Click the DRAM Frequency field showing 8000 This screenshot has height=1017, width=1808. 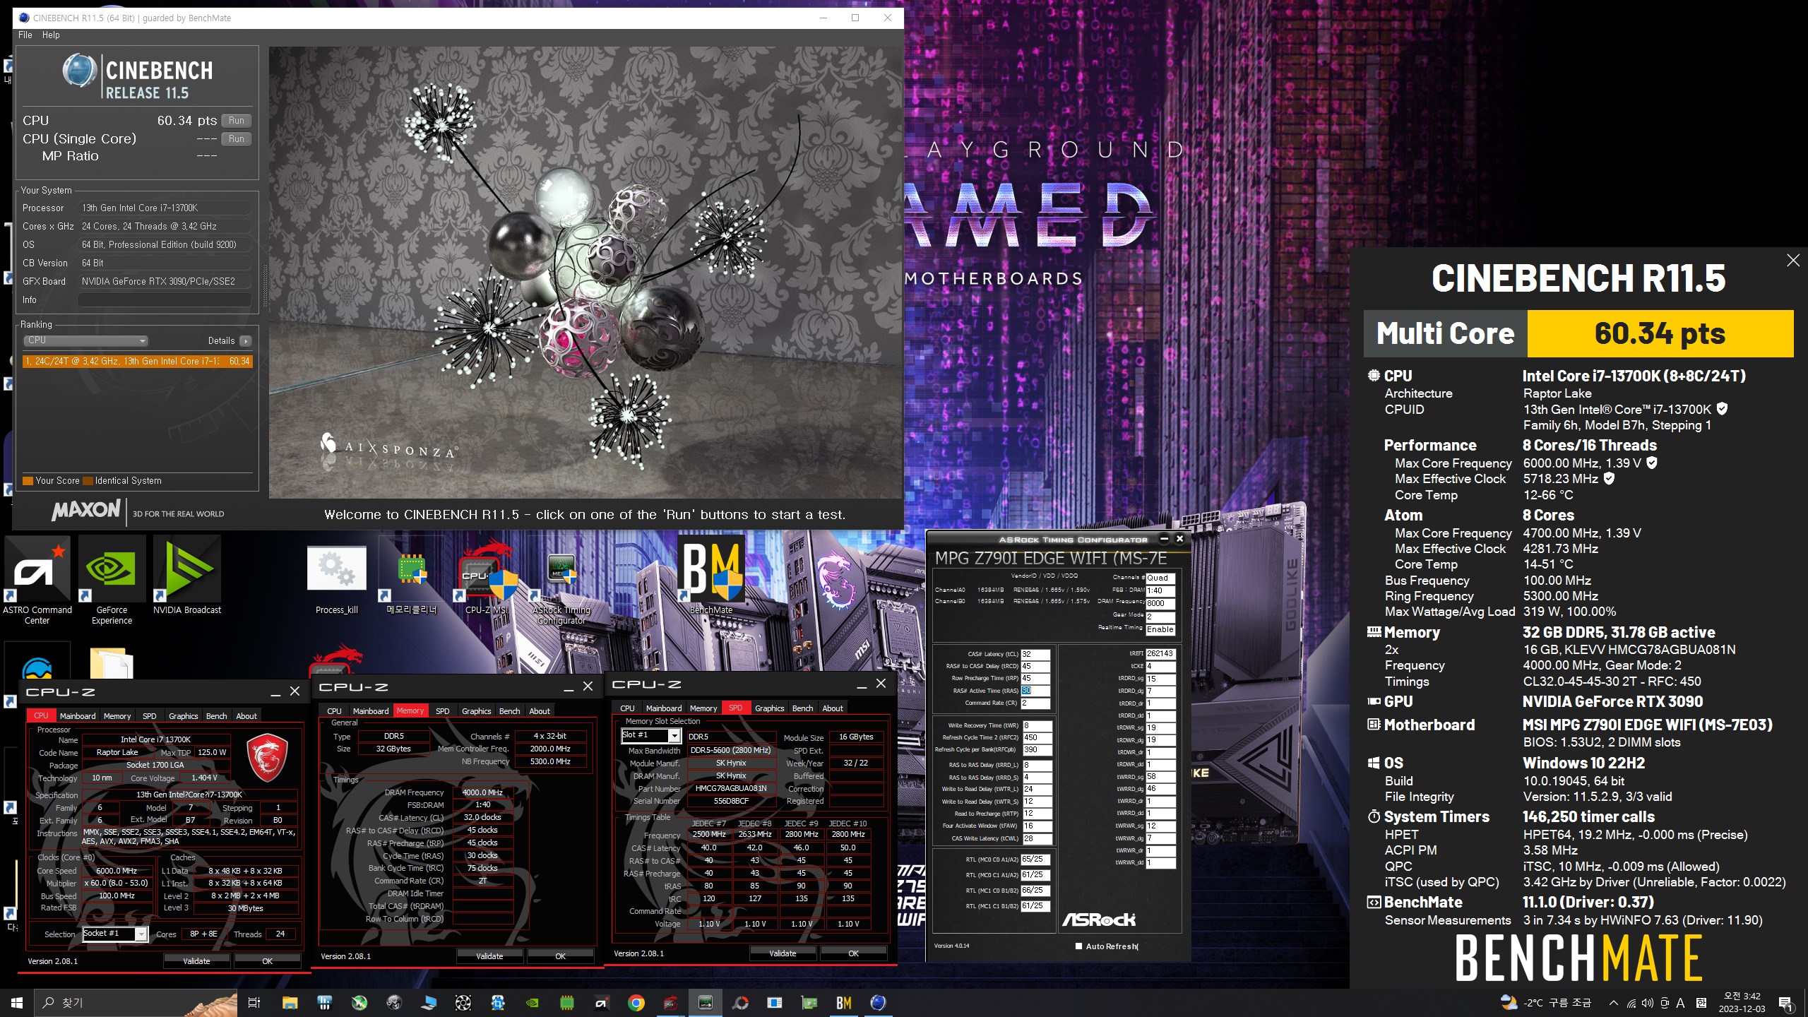[x=1160, y=603]
